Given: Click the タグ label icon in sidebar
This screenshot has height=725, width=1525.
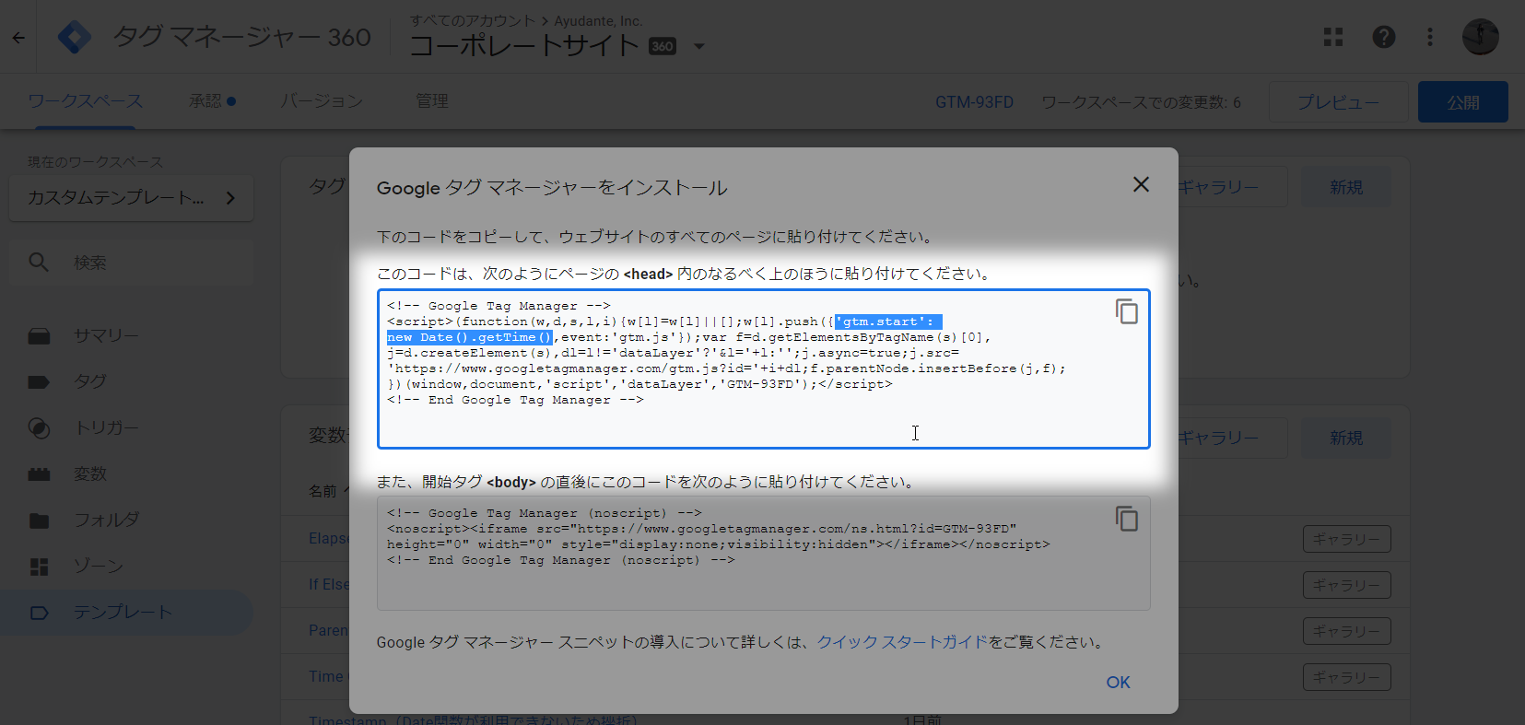Looking at the screenshot, I should tap(39, 381).
